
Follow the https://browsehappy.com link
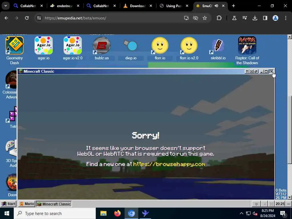point(169,164)
